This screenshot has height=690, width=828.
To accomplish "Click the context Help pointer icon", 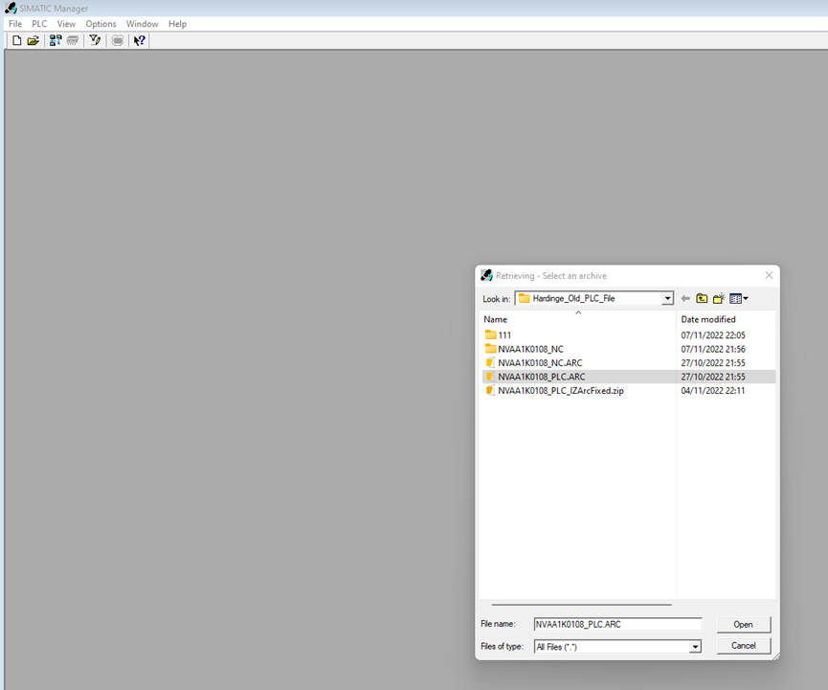I will 140,40.
